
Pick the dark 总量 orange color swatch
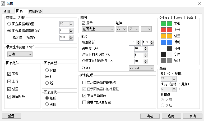(x=170, y=36)
